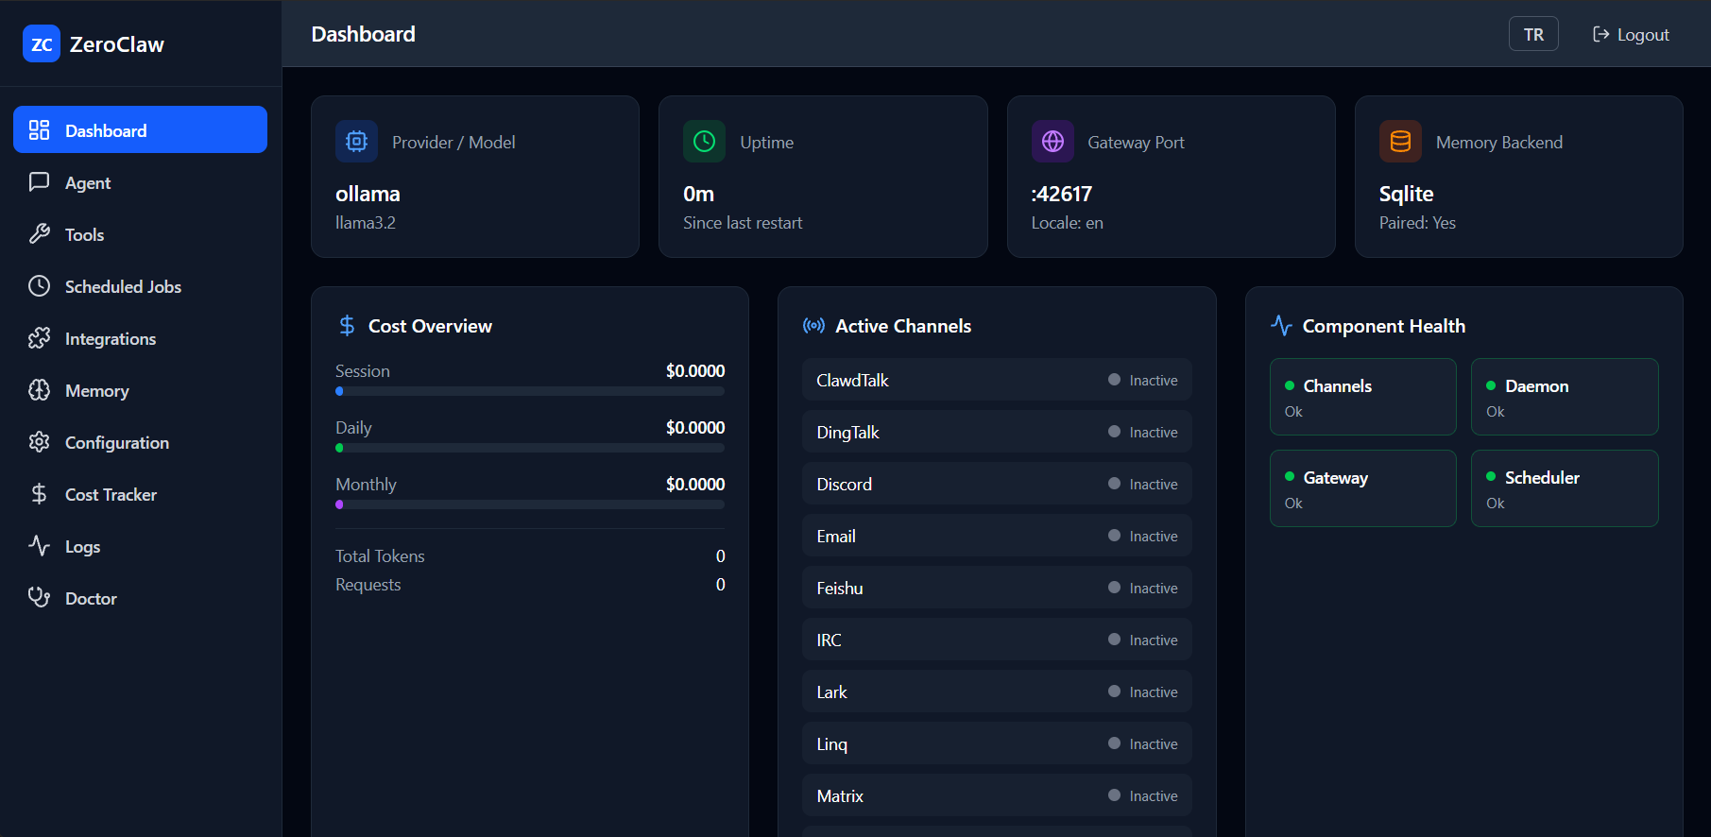Click the Inactive status of Feishu

(1143, 588)
